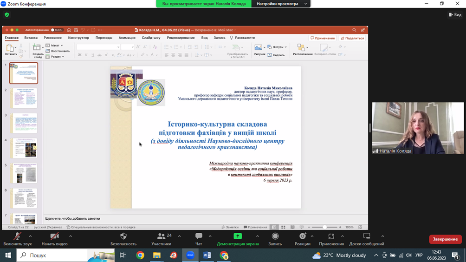Open the Рисование ribbon tab

52,38
